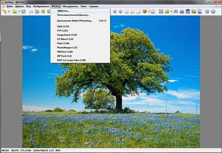The image size is (222, 153).
Task: Click the Save (floppy disk) toolbar icon
Action: click(x=24, y=12)
